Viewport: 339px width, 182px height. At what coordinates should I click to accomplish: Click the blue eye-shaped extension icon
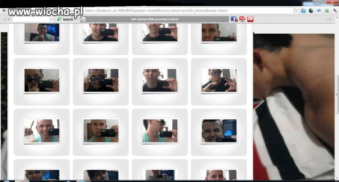[319, 10]
